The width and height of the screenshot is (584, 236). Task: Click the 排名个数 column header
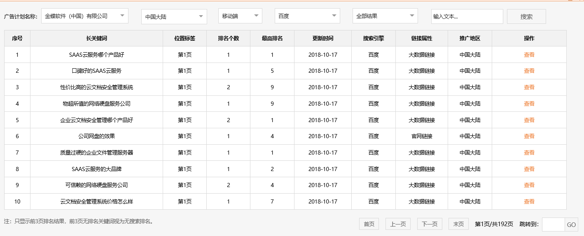click(x=229, y=38)
